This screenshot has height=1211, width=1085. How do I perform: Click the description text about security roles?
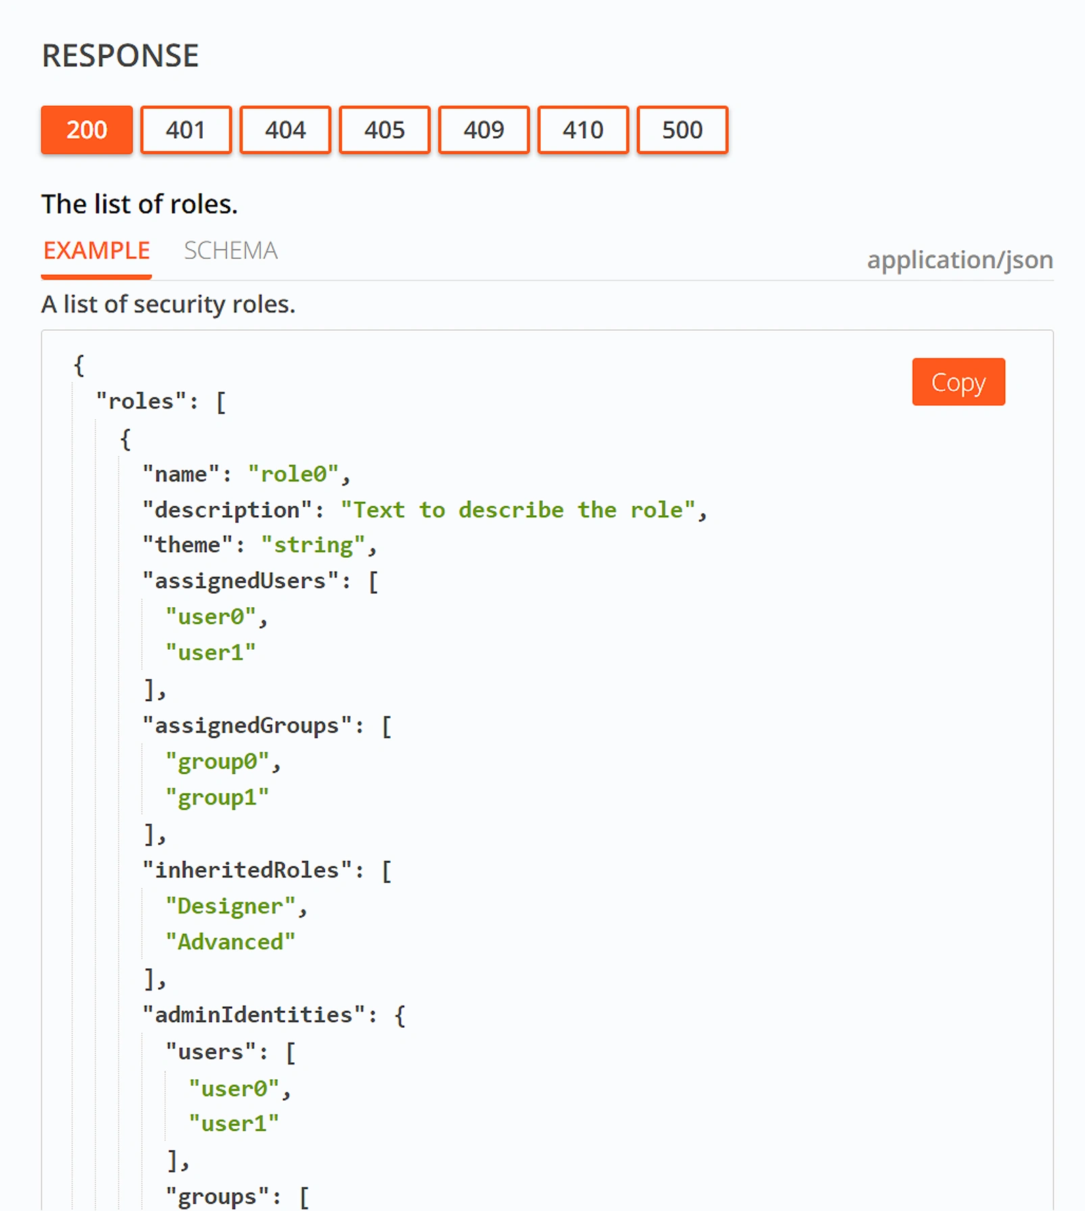[x=168, y=304]
